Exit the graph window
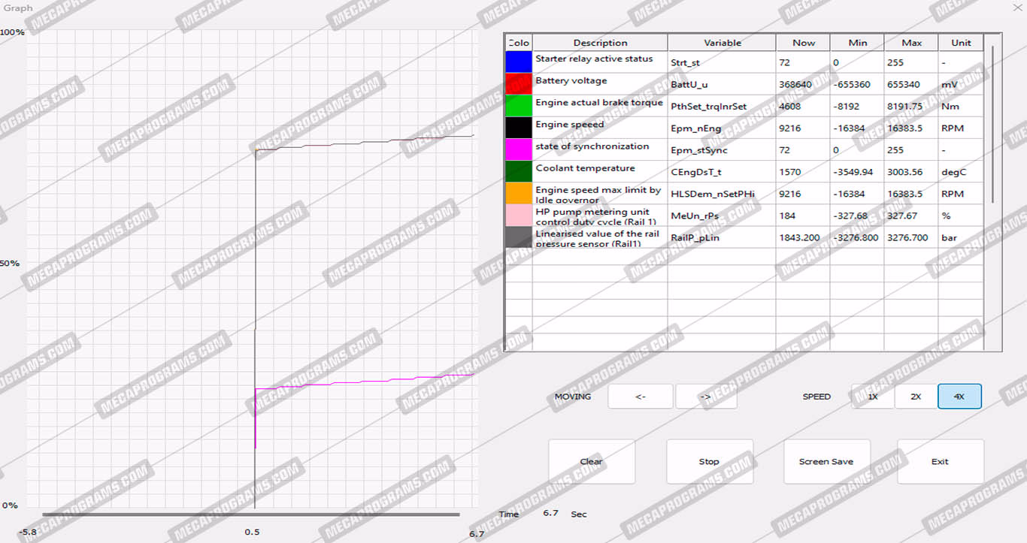Image resolution: width=1027 pixels, height=543 pixels. [x=940, y=461]
